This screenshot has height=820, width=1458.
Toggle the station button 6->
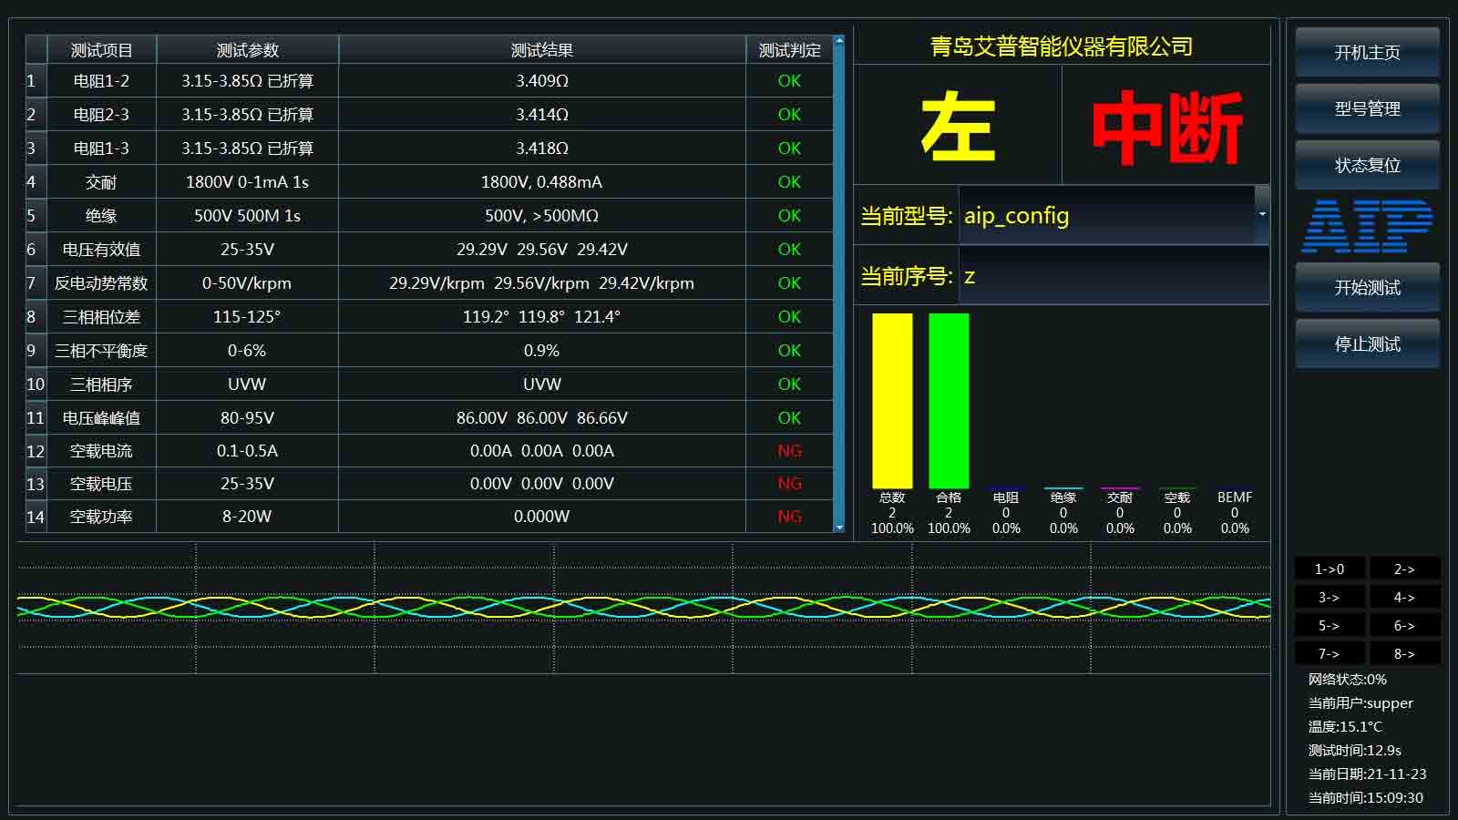point(1405,625)
